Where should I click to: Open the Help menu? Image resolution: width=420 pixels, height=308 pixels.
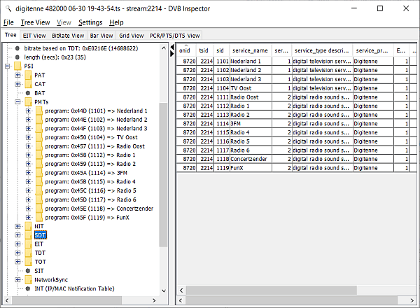point(116,22)
